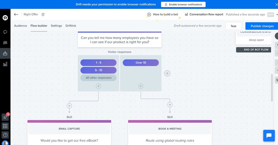The image size is (278, 145).
Task: Open the Contacts people icon in sidebar
Action: coord(5,43)
